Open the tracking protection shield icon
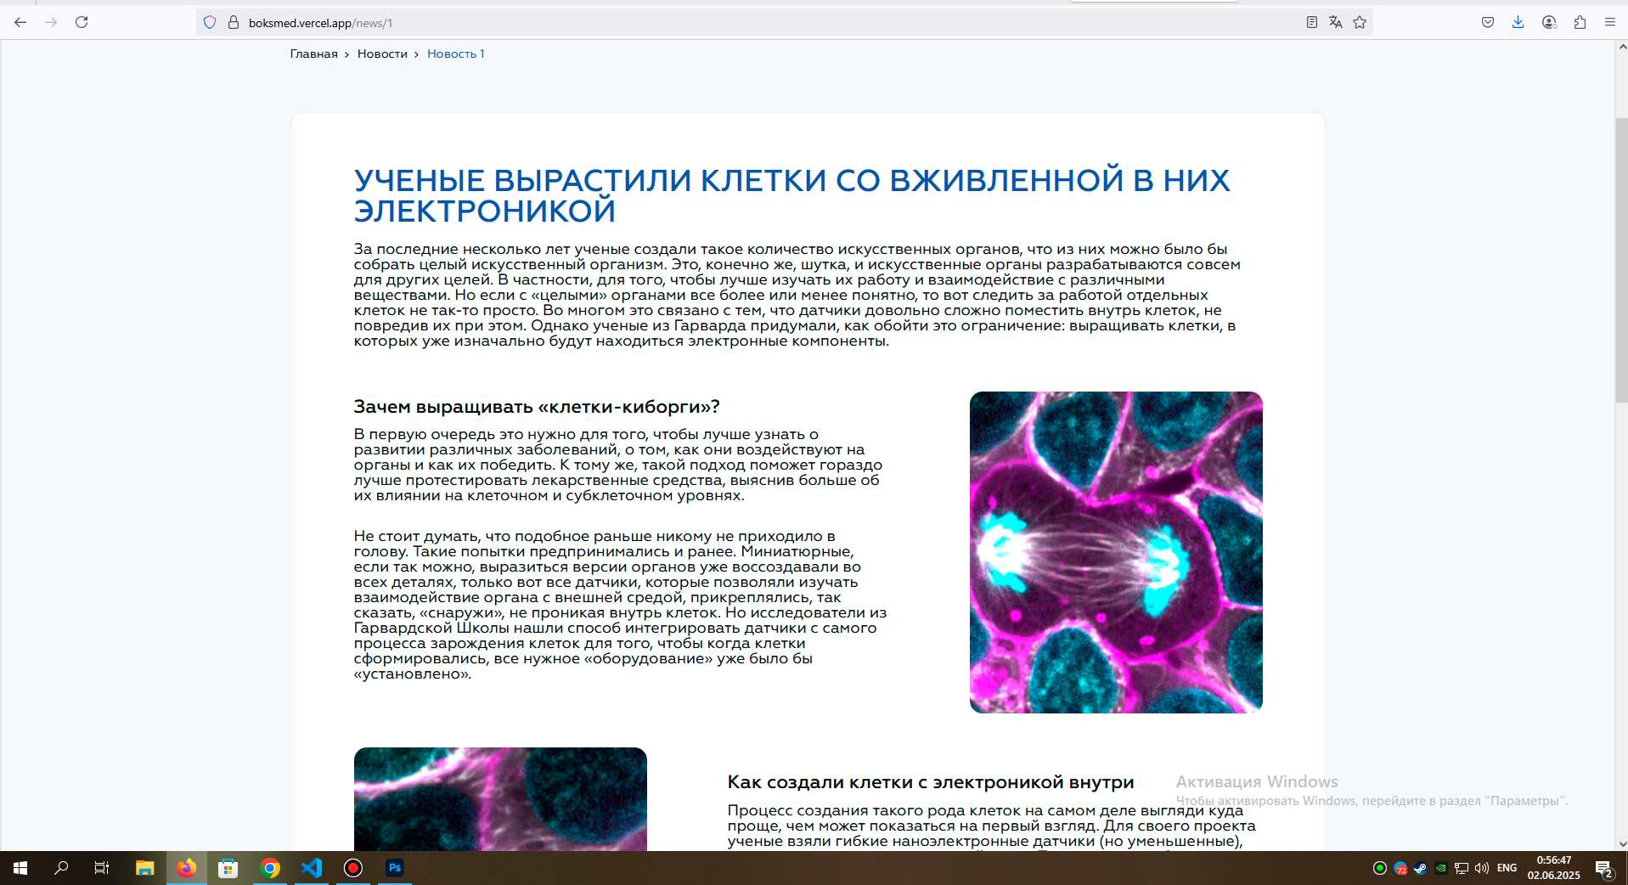The height and width of the screenshot is (885, 1628). pyautogui.click(x=210, y=23)
